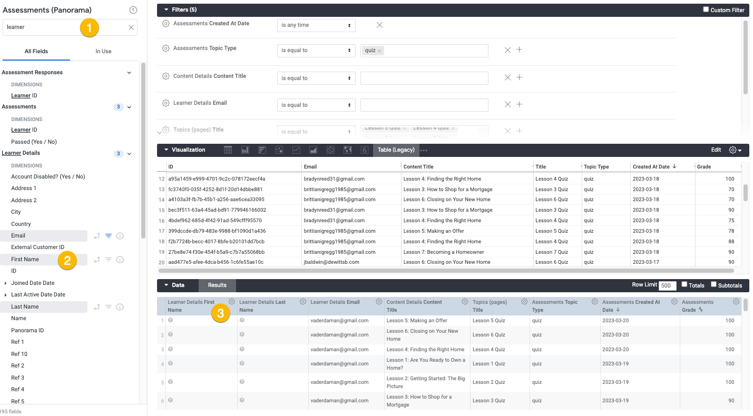The height and width of the screenshot is (416, 753).
Task: Open the Results tab in Data
Action: click(x=217, y=285)
